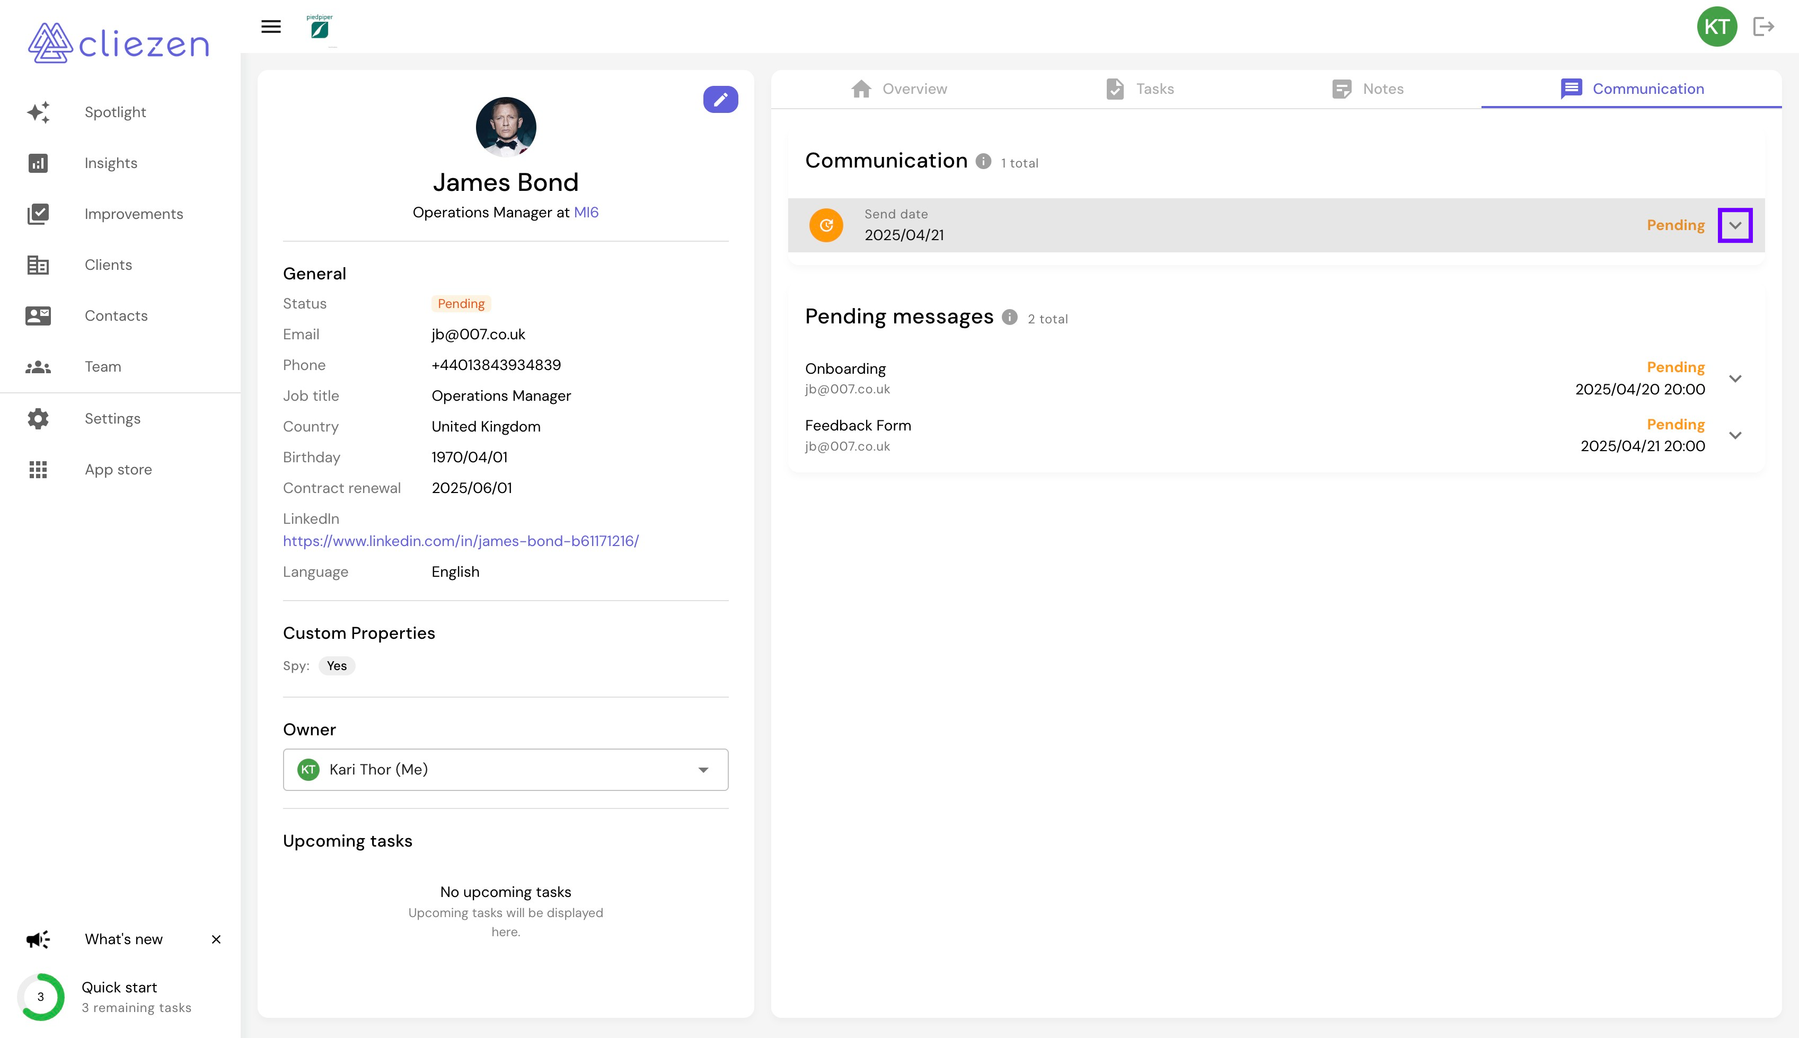The image size is (1799, 1038).
Task: Click the Contract renewal date 2025/06/01
Action: coord(472,488)
